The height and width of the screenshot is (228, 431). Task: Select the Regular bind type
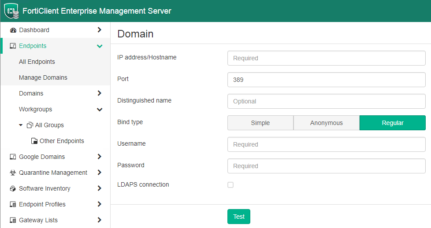coord(393,123)
